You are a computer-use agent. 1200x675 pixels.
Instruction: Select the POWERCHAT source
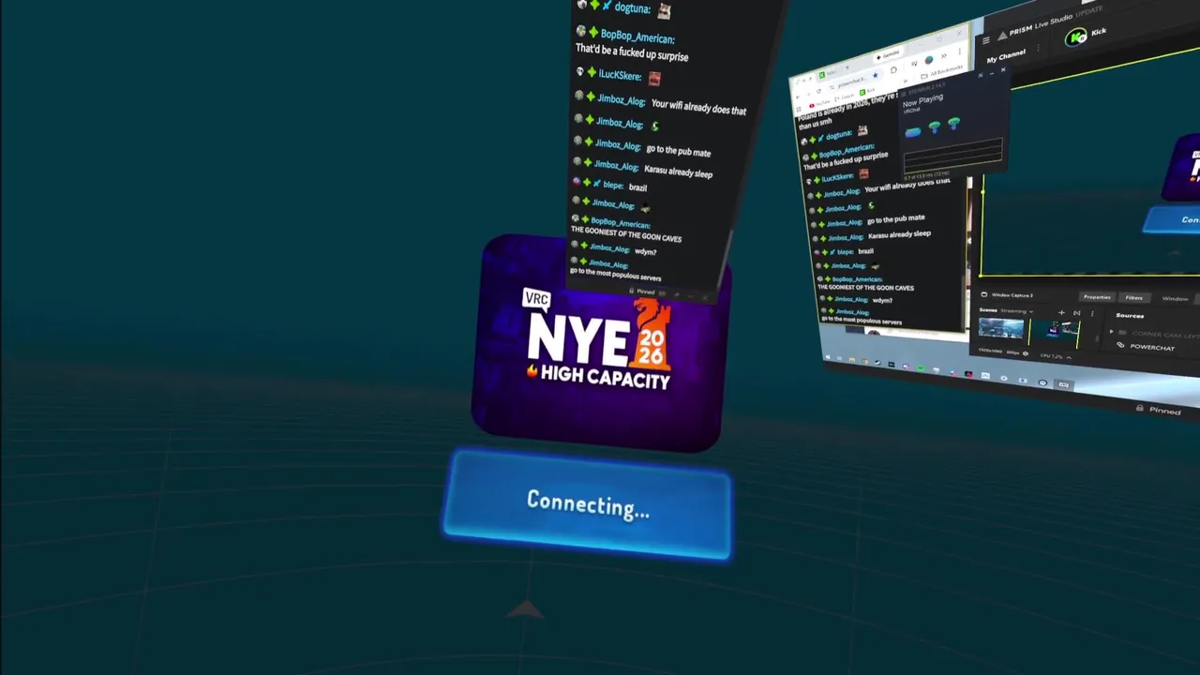point(1152,347)
